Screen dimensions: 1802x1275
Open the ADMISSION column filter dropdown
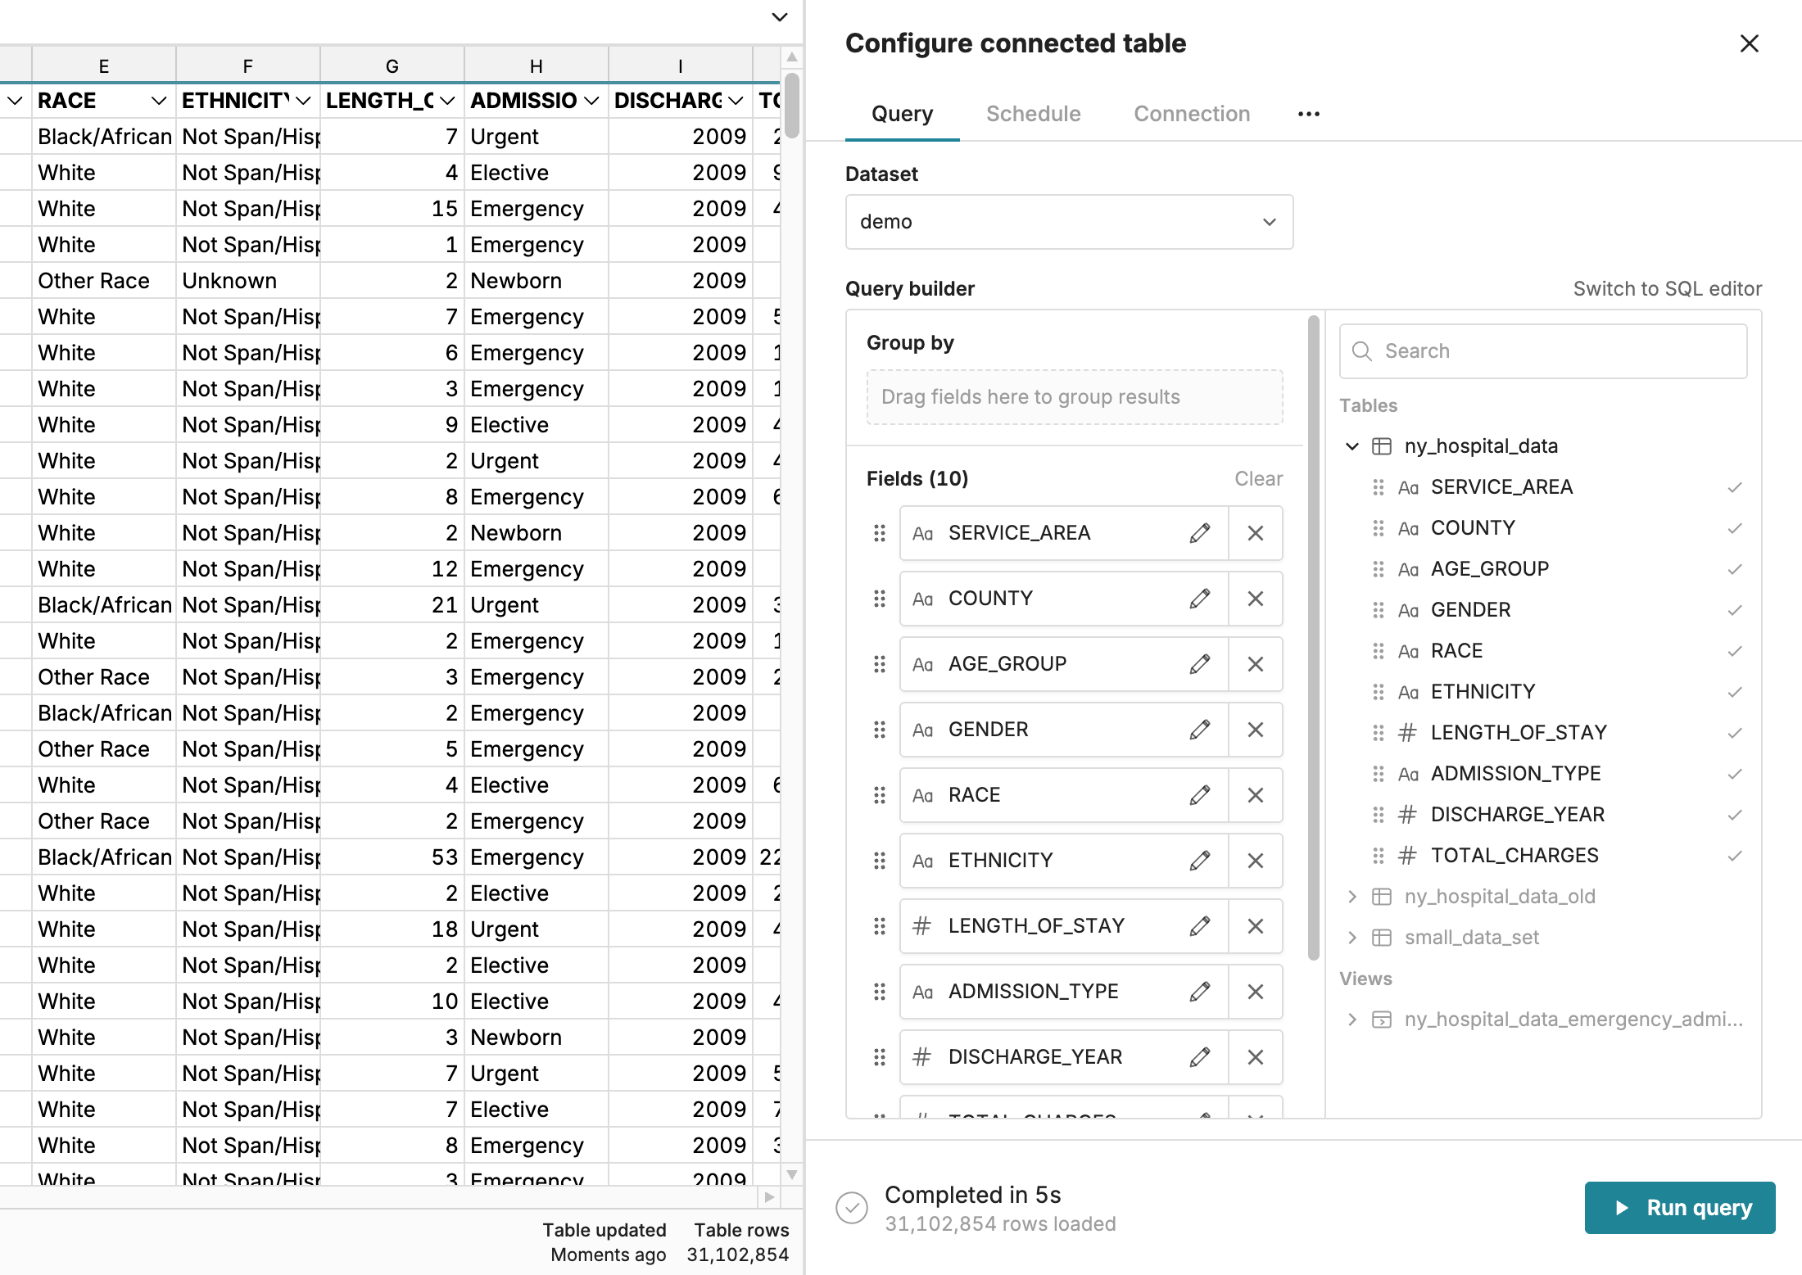(x=591, y=101)
